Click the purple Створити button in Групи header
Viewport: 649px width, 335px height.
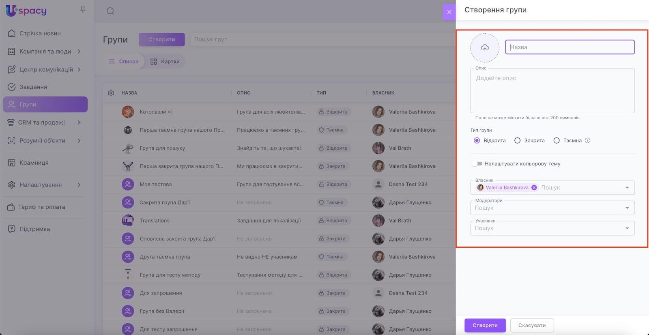[x=161, y=39]
